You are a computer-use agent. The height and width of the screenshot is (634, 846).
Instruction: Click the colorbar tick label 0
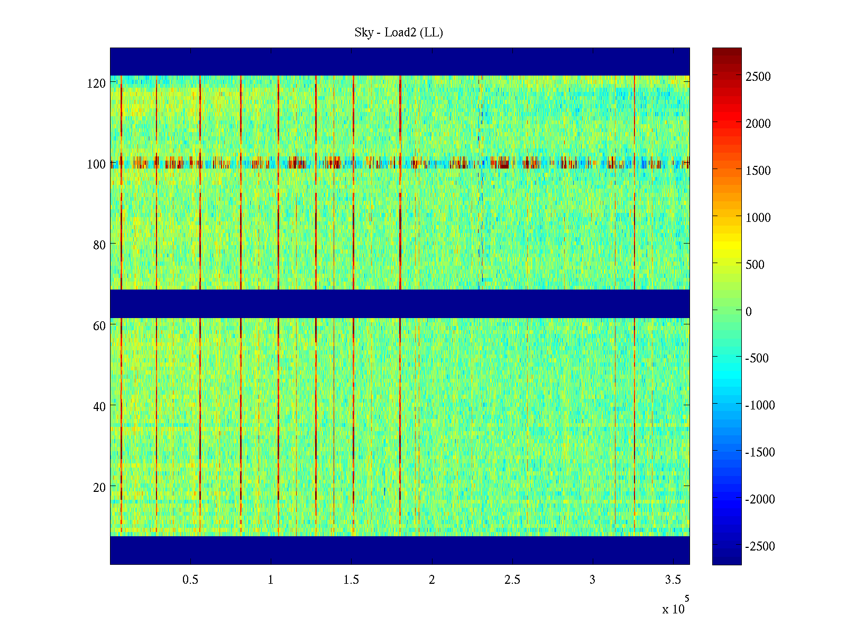748,312
